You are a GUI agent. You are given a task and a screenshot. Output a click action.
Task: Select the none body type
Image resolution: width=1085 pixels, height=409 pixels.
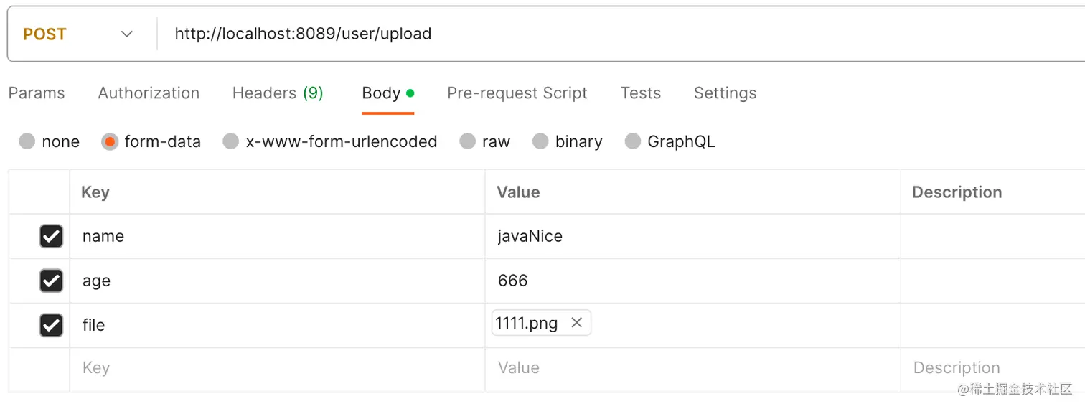coord(27,141)
